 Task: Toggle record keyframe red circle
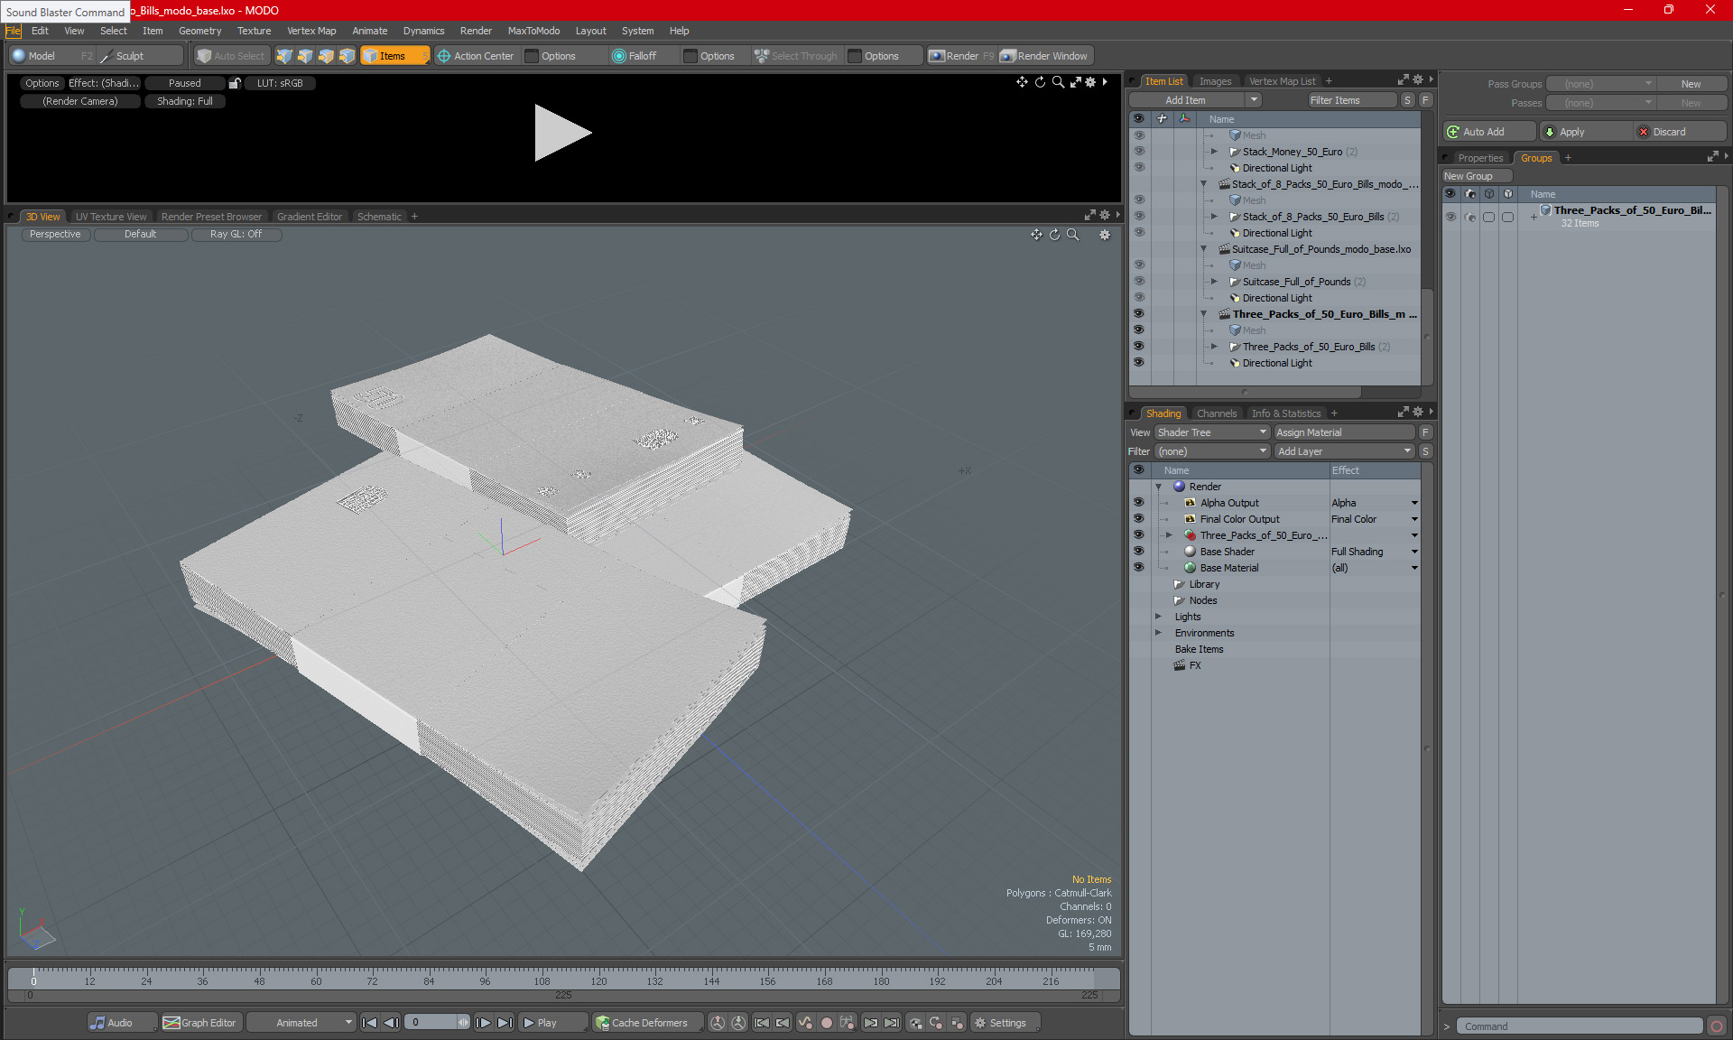[x=826, y=1023]
